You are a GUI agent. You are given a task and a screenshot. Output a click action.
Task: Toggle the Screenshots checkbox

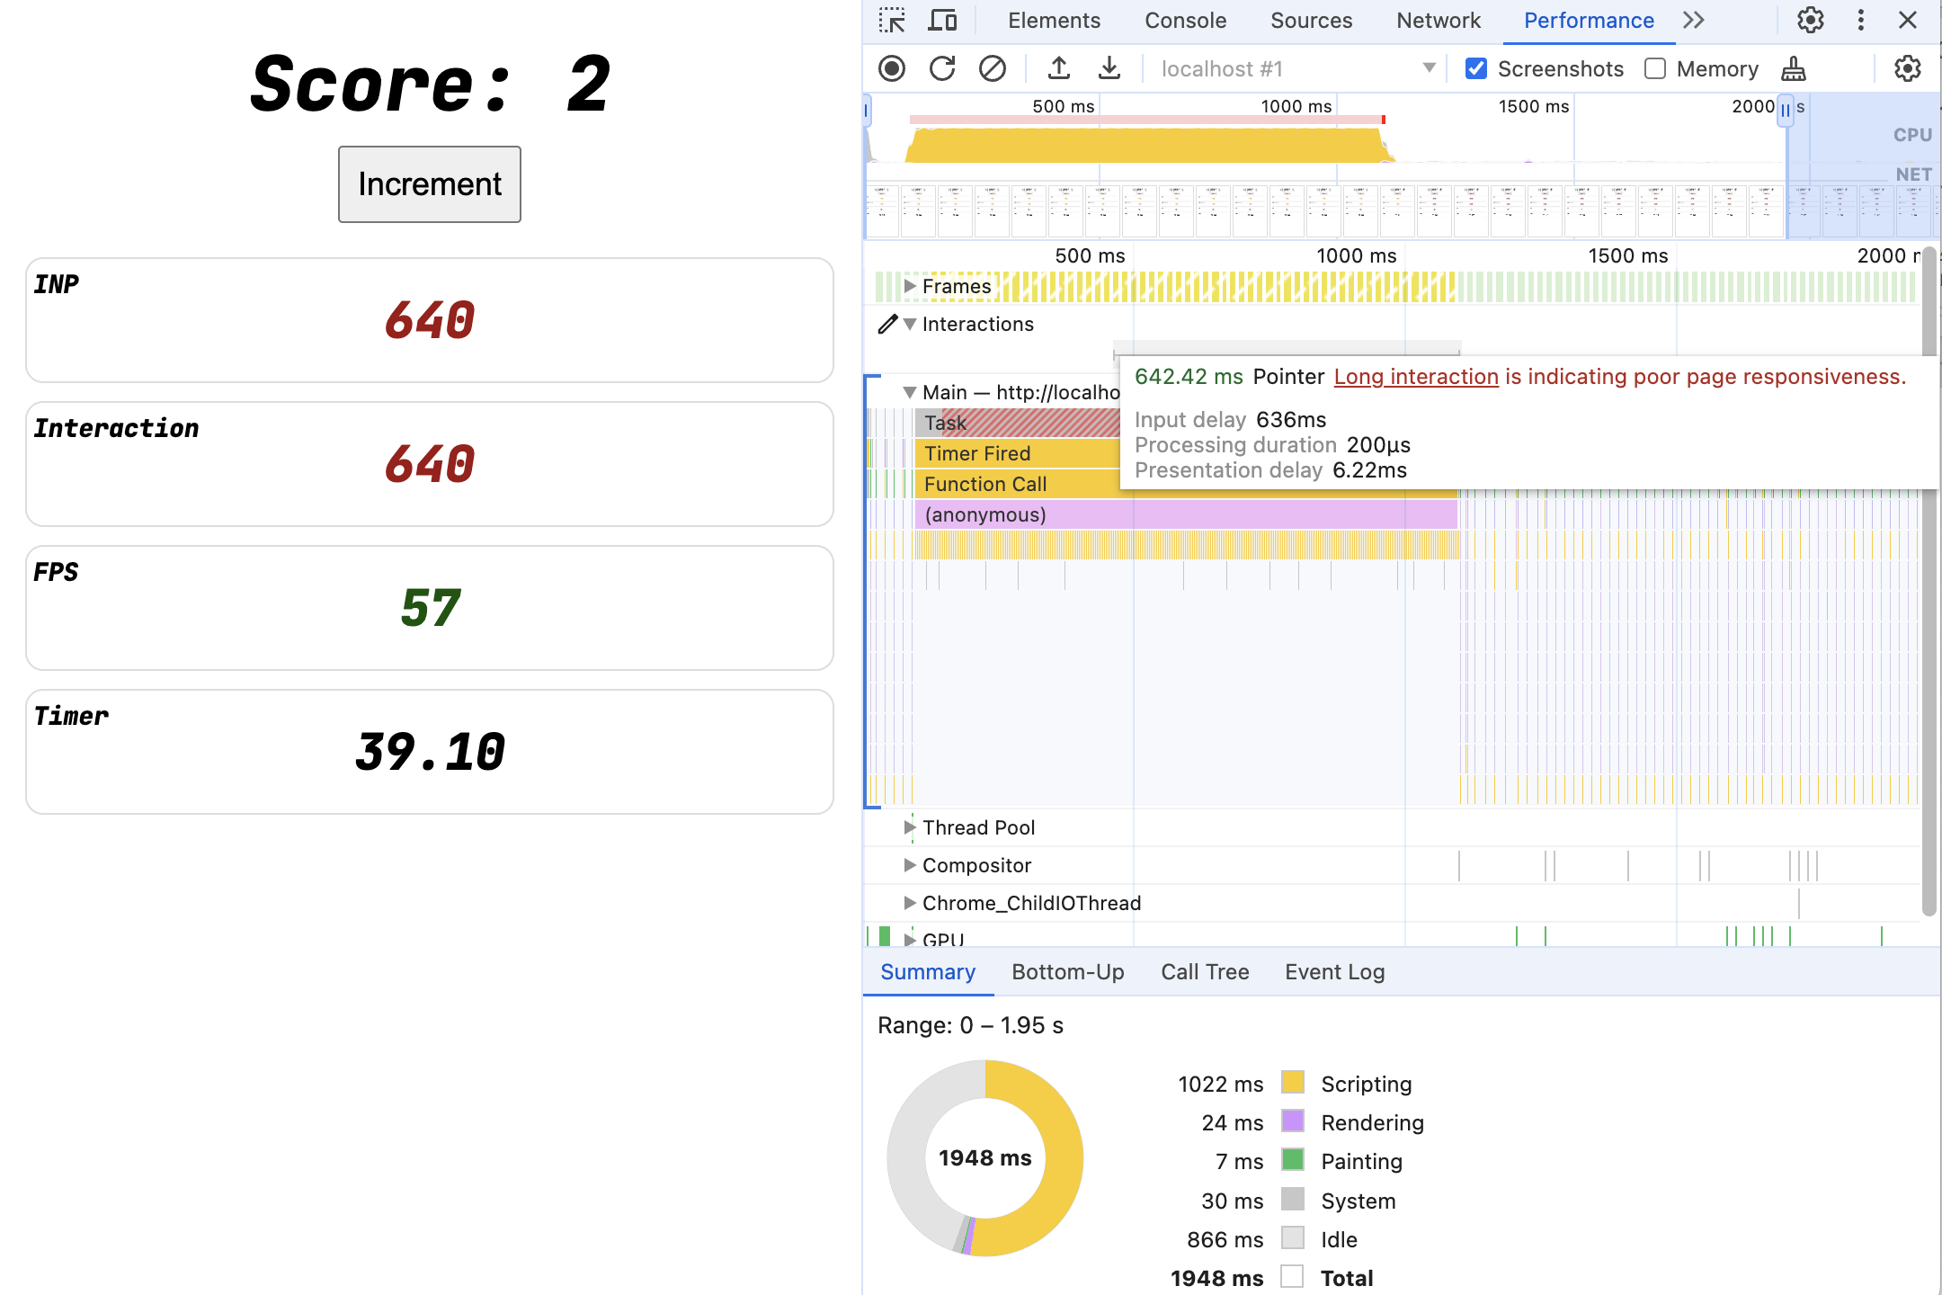pos(1478,67)
